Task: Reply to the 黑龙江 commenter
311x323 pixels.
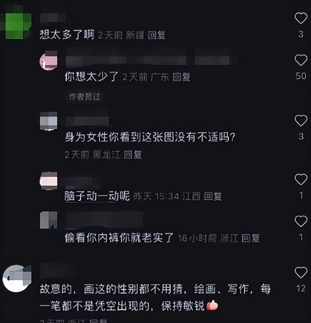Action: click(133, 154)
